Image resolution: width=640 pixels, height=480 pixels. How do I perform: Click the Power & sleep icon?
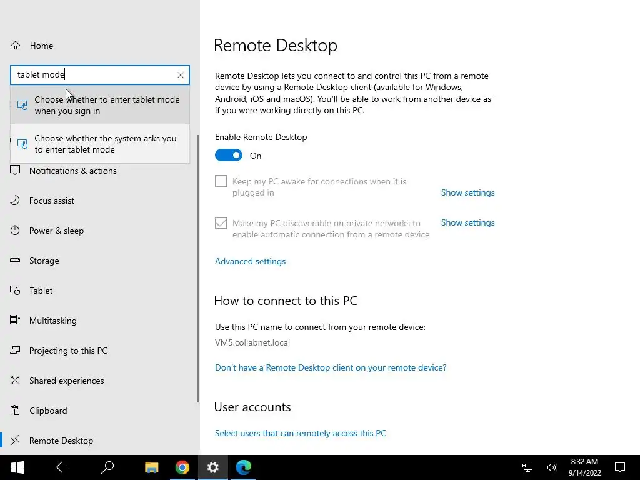click(x=15, y=230)
